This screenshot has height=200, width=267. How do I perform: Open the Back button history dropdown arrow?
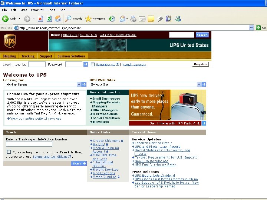(x=19, y=19)
